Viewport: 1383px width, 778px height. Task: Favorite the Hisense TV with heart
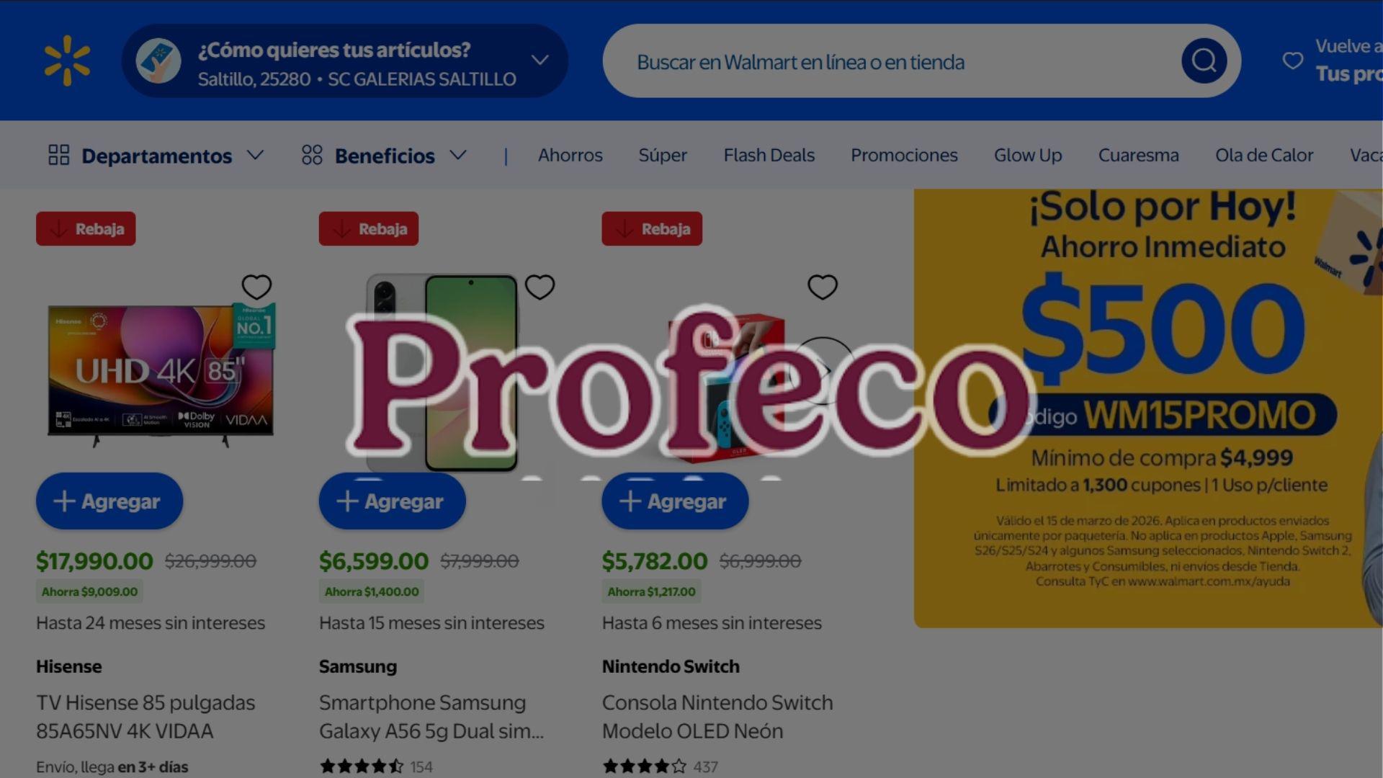tap(256, 287)
